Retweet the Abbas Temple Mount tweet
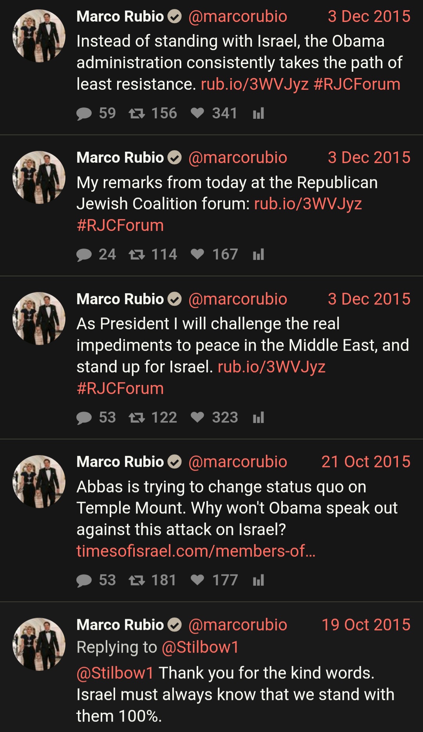This screenshot has width=423, height=732. [x=137, y=580]
